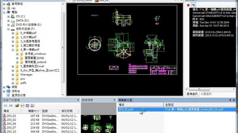Select the pdfs folder
The height and width of the screenshot is (133, 238).
pos(23,83)
